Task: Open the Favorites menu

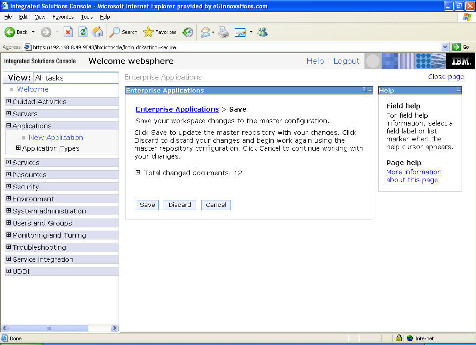Action: [x=63, y=17]
